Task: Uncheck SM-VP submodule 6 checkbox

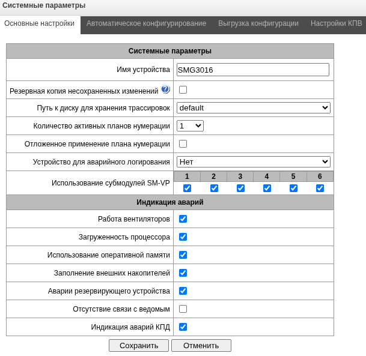Action: point(320,188)
